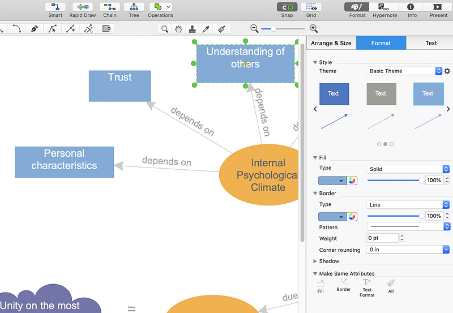
Task: Click the zoom-in magnifier plus icon
Action: 313,28
